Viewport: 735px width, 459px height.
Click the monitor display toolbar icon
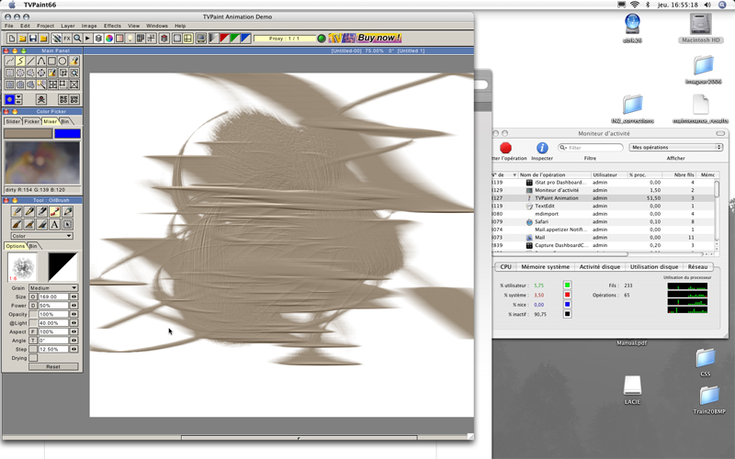coord(200,39)
